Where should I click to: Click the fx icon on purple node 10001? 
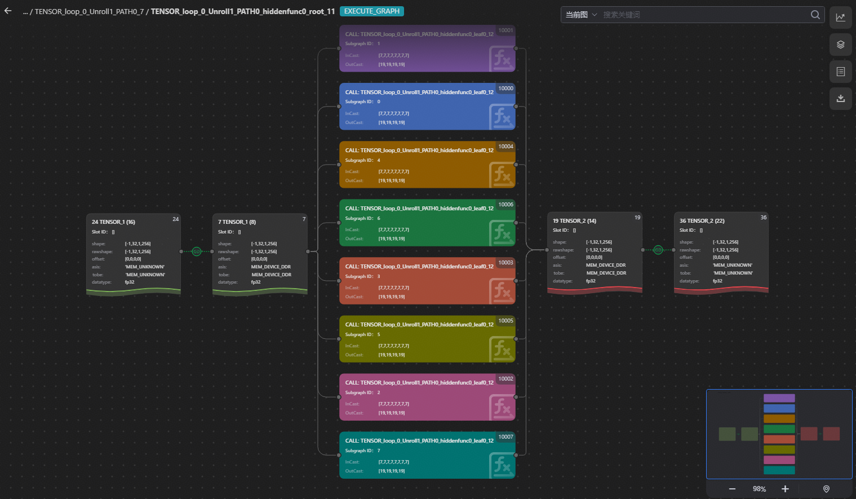pyautogui.click(x=501, y=59)
